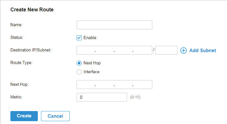Click first octet of Destination IP field

(86, 50)
